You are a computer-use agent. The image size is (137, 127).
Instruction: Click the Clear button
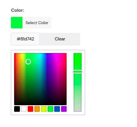click(60, 39)
